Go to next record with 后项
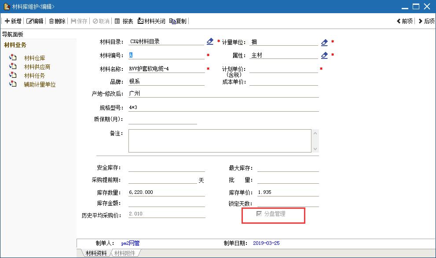Image resolution: width=436 pixels, height=258 pixels. pyautogui.click(x=426, y=21)
